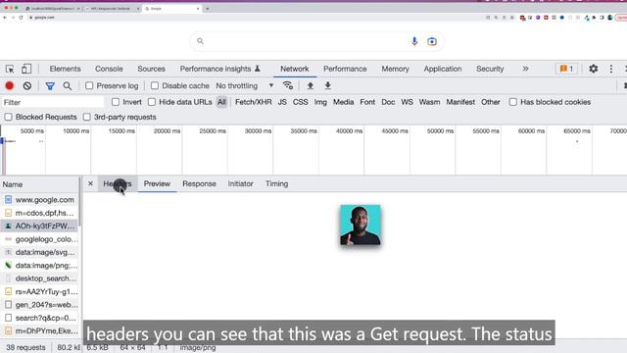Reload the page in browser toolbar

pos(21,18)
